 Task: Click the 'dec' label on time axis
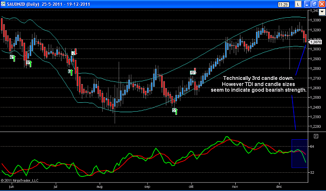[x=279, y=187]
